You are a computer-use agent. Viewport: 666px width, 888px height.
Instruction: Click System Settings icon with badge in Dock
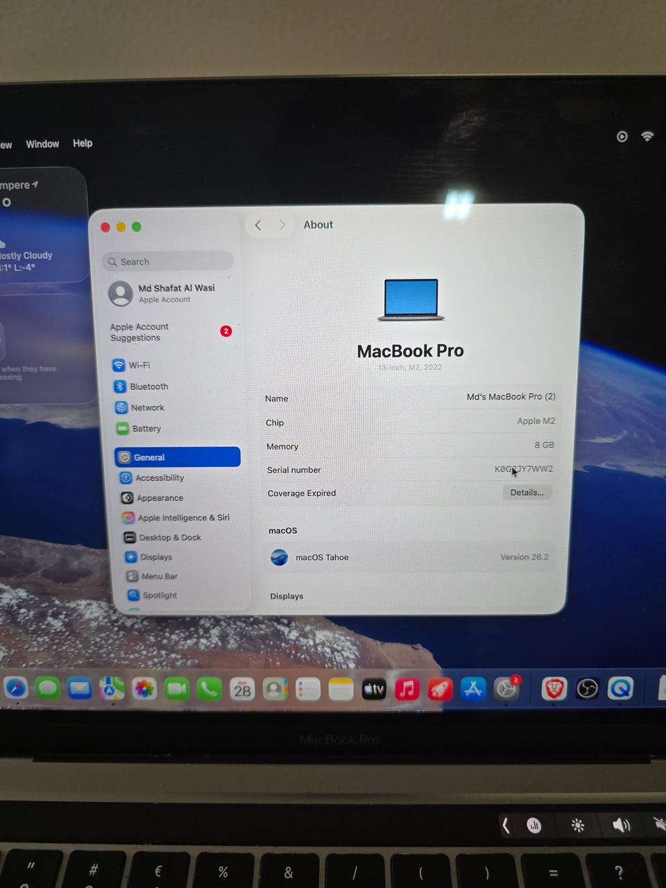coord(507,688)
